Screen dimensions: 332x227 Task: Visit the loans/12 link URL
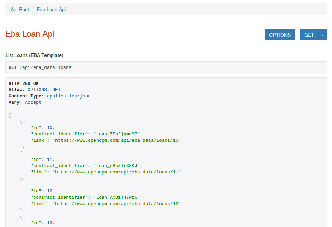click(x=116, y=204)
